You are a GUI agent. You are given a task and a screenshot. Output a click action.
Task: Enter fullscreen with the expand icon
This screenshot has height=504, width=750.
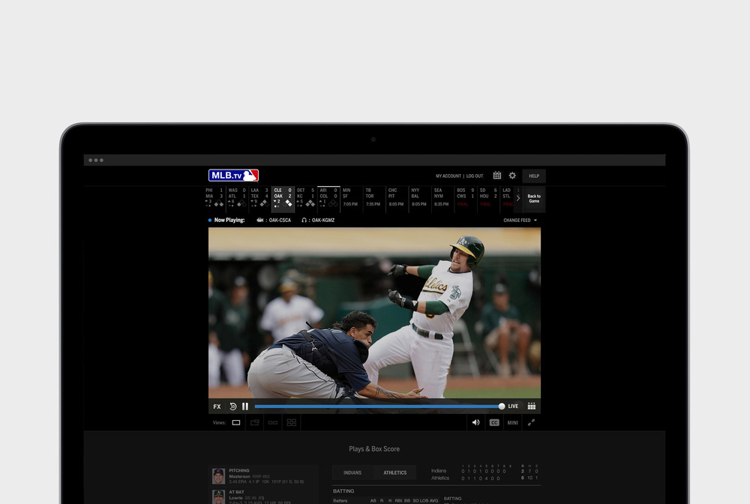coord(531,423)
